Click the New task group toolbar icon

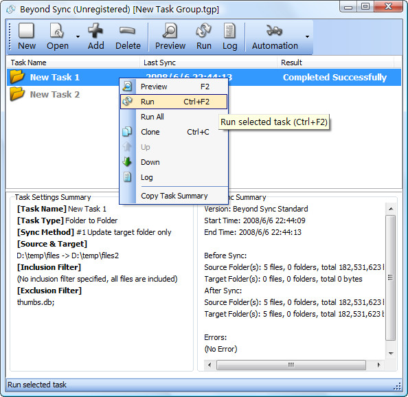[x=26, y=31]
